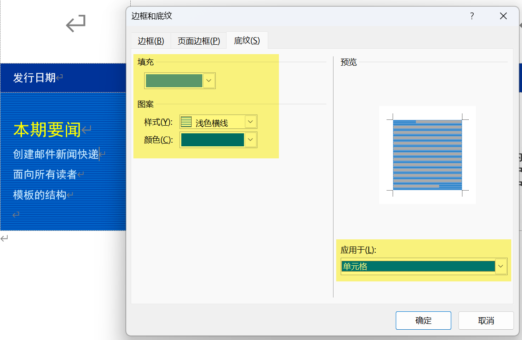Click the 创建邮件新闻快递 line

pos(56,154)
